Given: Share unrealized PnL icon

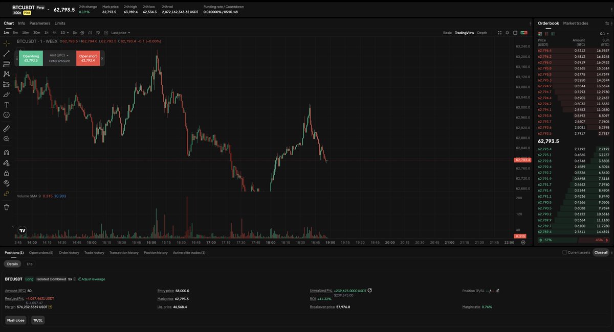Looking at the screenshot, I should (370, 290).
